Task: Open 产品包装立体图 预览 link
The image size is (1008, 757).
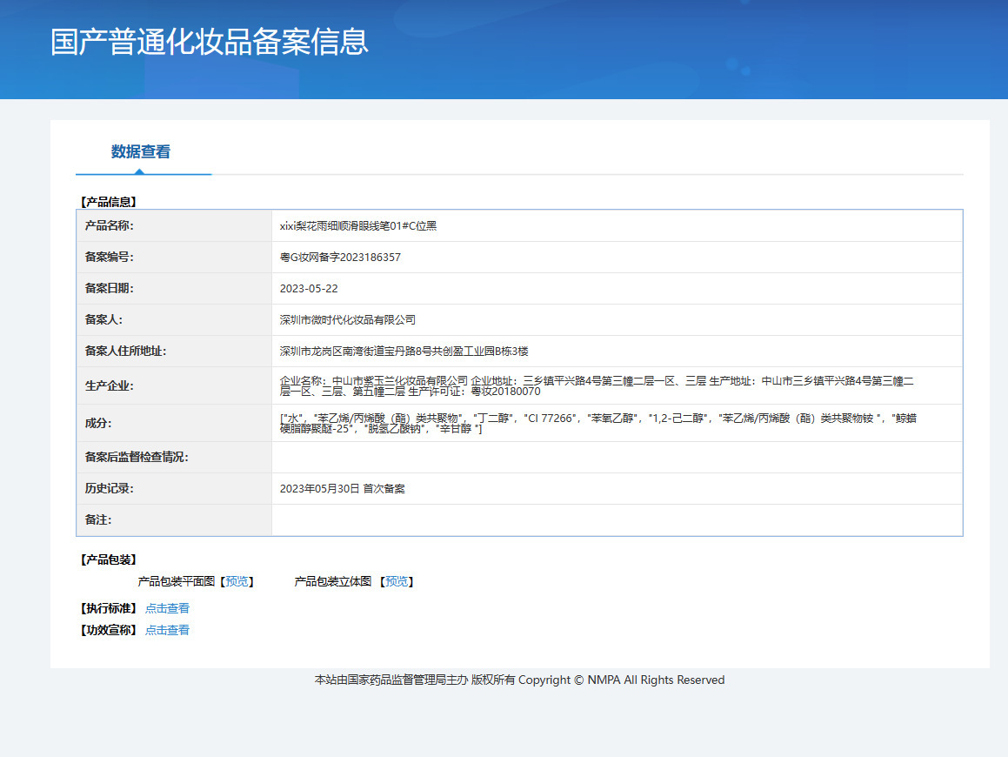Action: pos(396,581)
